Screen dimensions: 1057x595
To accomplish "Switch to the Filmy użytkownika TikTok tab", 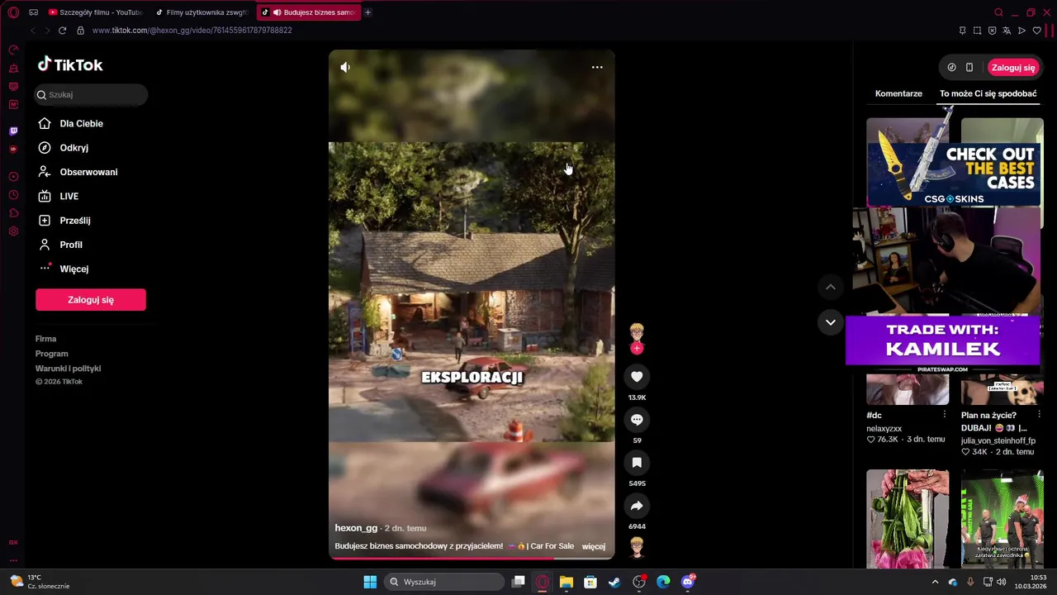I will (x=202, y=12).
